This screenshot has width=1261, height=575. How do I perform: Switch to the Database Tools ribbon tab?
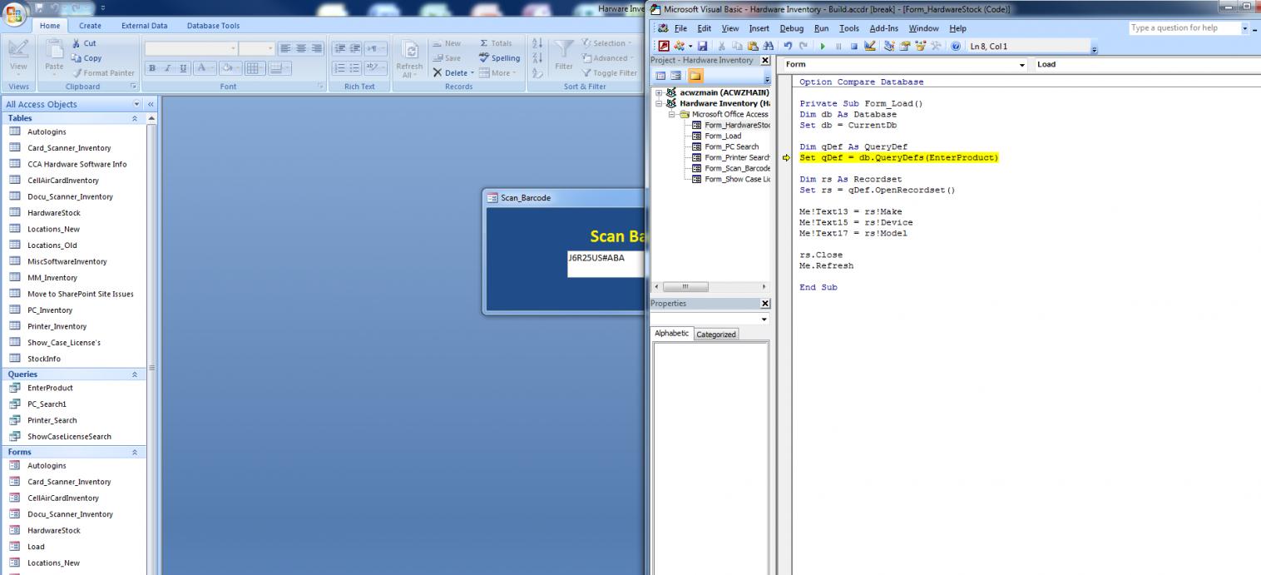click(x=213, y=26)
